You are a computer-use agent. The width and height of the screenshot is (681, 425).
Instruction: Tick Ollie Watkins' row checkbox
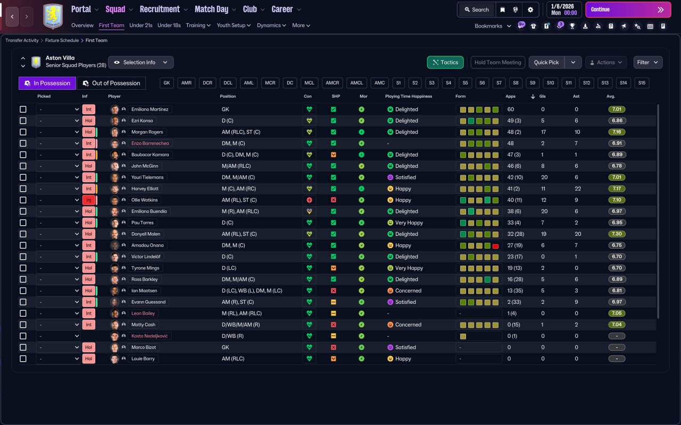tap(23, 200)
